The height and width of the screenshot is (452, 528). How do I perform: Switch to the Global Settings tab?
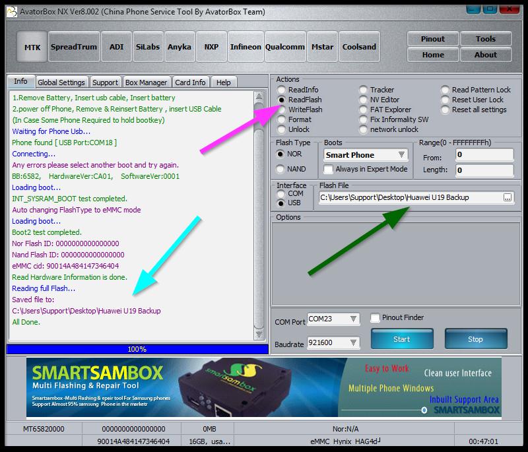coord(61,82)
